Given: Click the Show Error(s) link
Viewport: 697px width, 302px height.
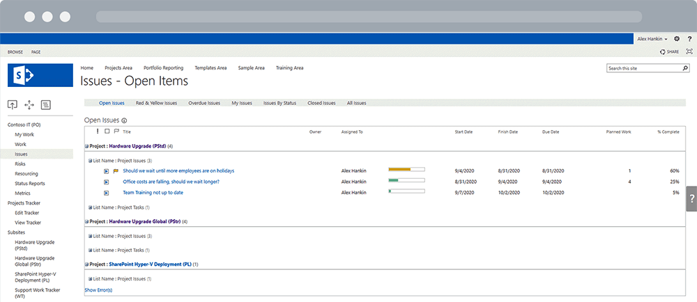Looking at the screenshot, I should pyautogui.click(x=98, y=289).
